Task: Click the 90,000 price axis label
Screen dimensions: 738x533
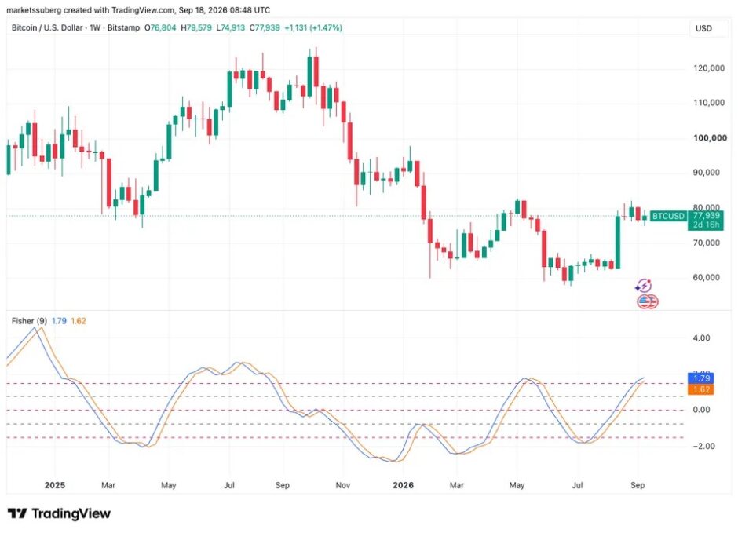Action: click(x=706, y=173)
